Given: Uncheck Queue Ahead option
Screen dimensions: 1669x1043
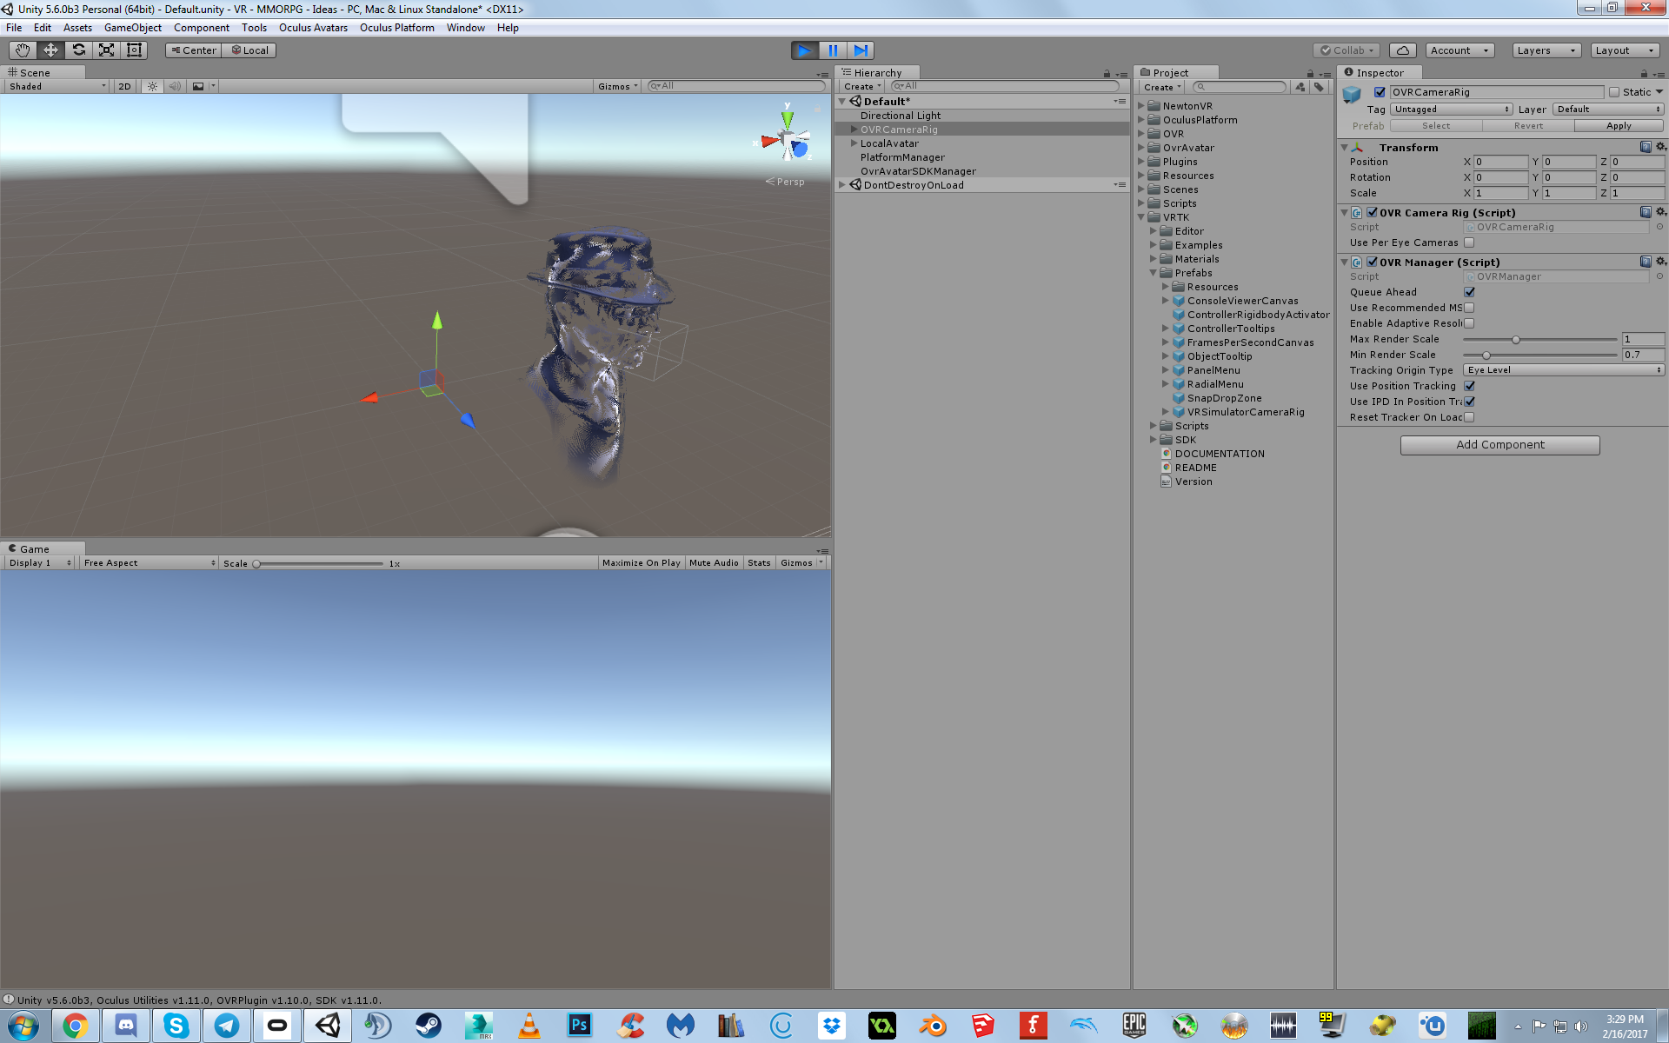Looking at the screenshot, I should (1469, 292).
